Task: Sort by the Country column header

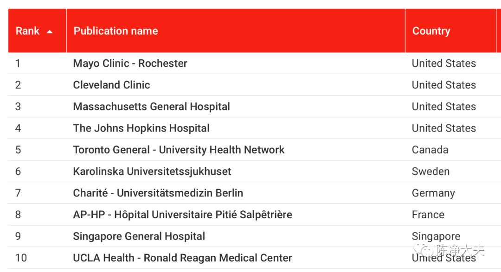Action: pos(450,31)
